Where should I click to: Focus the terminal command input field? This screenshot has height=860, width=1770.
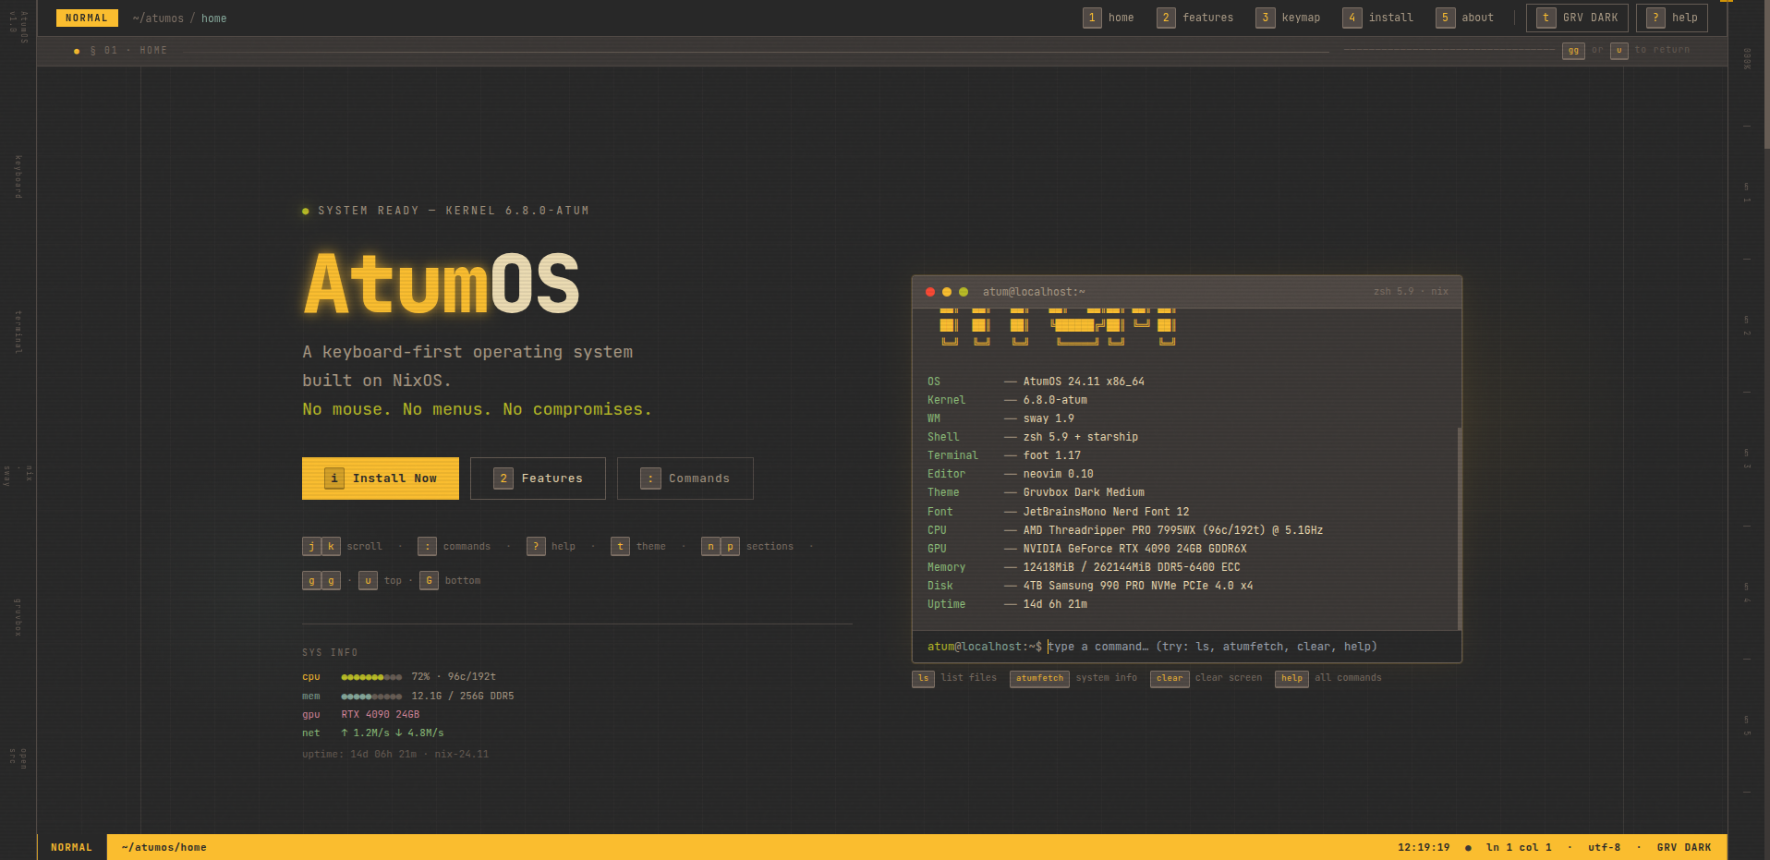[x=1247, y=647]
